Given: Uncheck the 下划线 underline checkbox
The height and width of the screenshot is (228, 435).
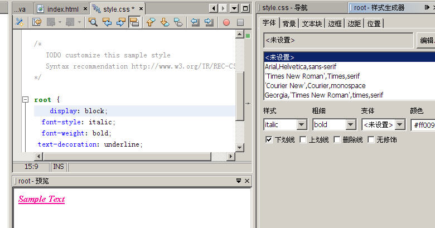Looking at the screenshot, I should coord(269,139).
